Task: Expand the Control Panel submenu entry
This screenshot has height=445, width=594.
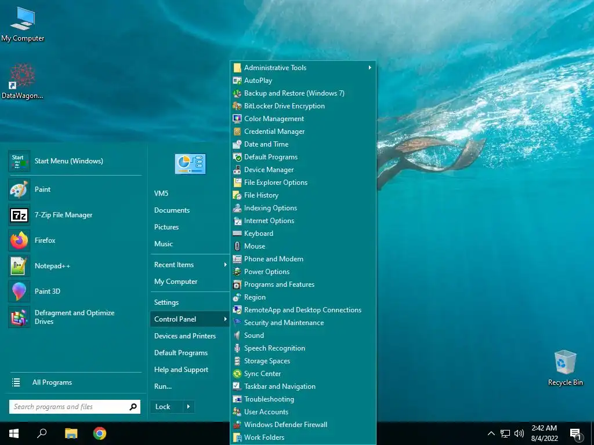Action: click(x=190, y=319)
